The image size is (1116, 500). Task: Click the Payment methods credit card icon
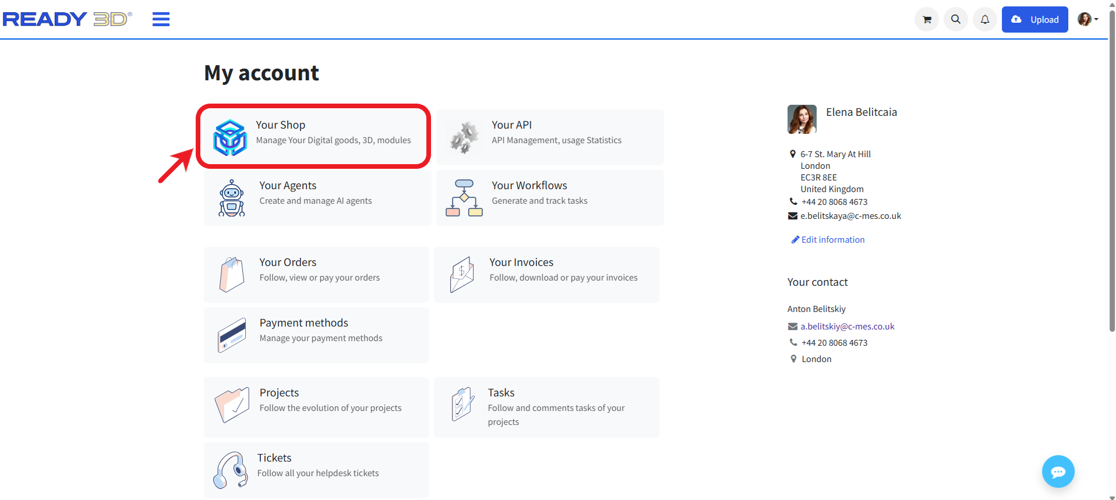232,335
